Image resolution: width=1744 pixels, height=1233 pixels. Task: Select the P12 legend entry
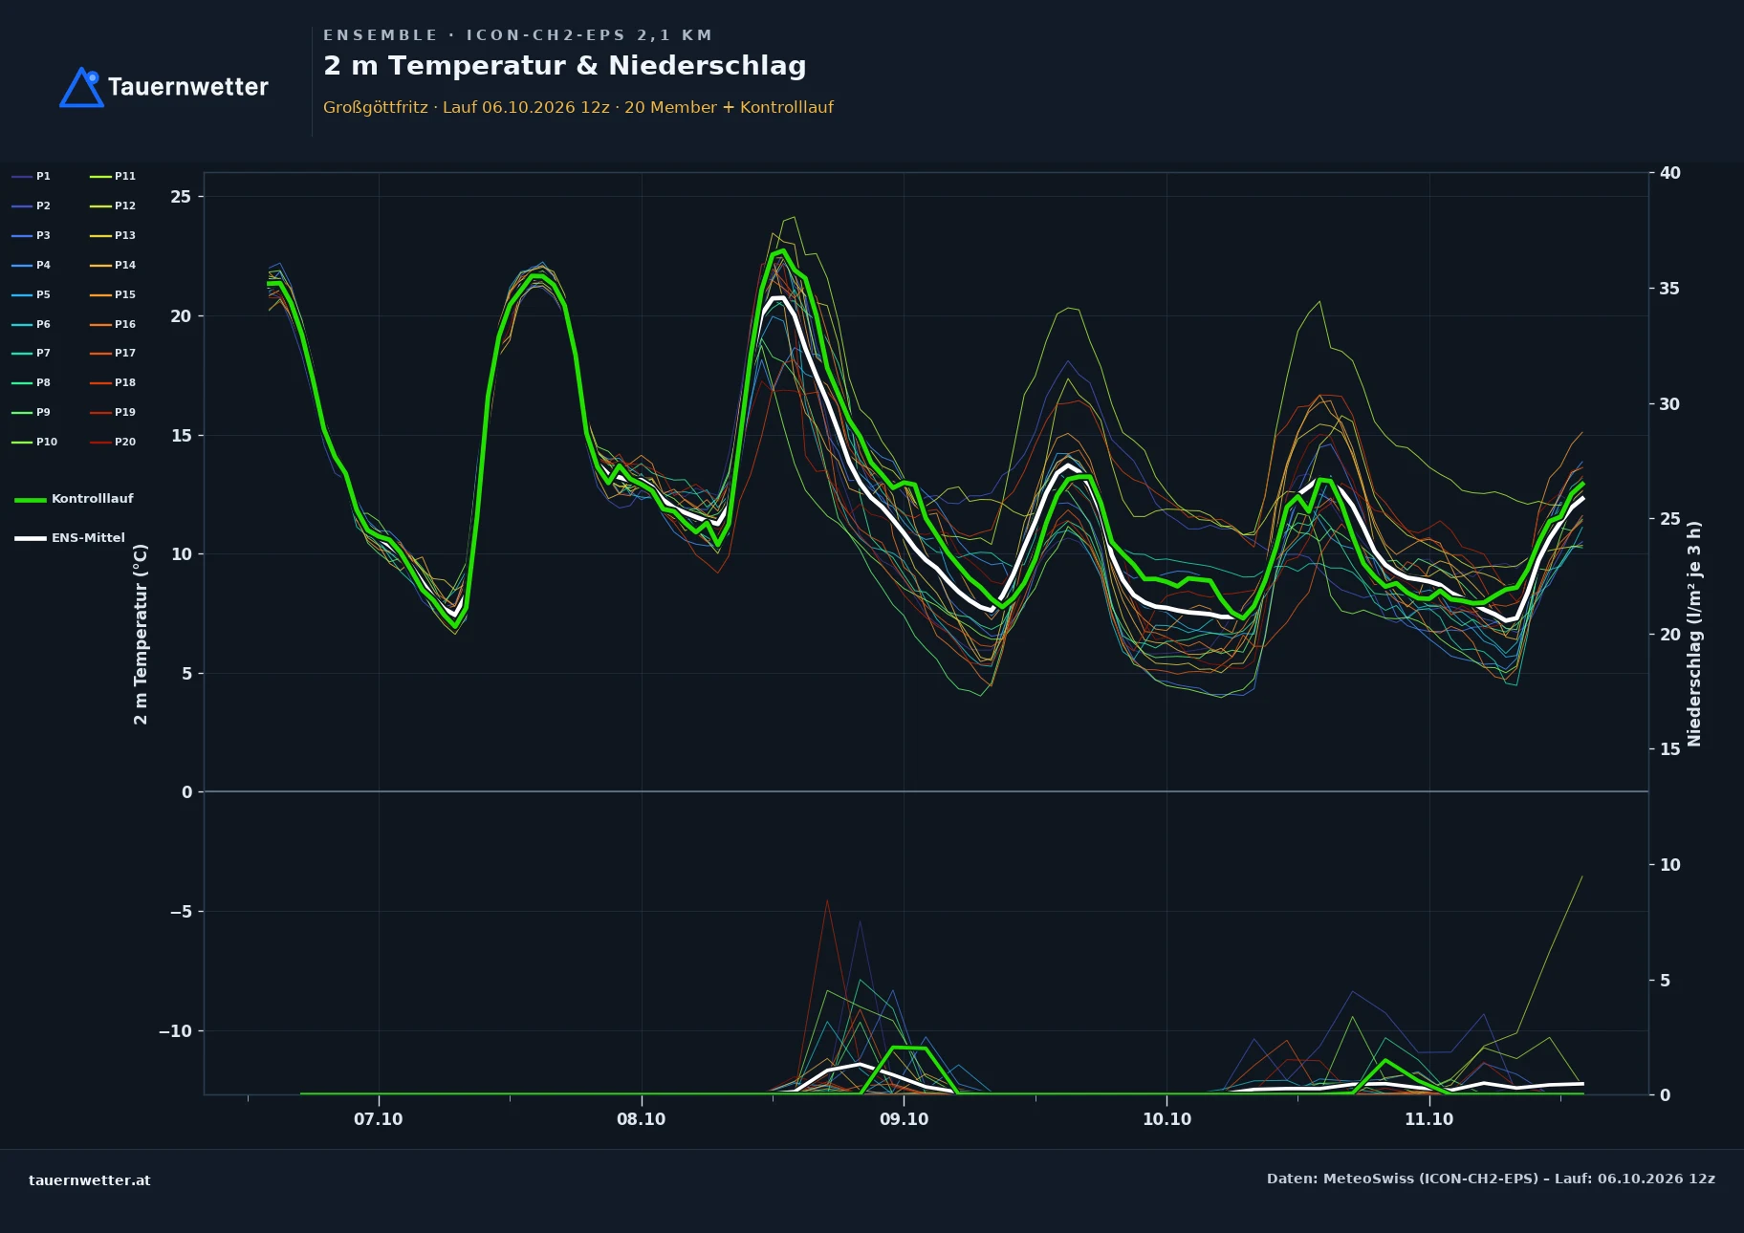pyautogui.click(x=113, y=205)
